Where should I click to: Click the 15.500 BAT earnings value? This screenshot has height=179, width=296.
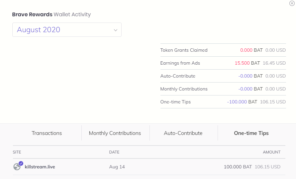(247, 63)
